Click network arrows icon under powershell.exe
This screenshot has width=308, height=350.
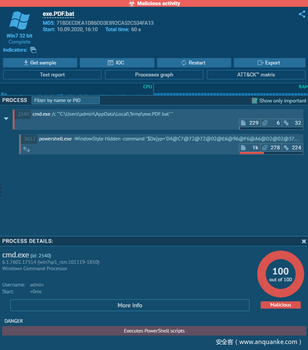pos(26,149)
